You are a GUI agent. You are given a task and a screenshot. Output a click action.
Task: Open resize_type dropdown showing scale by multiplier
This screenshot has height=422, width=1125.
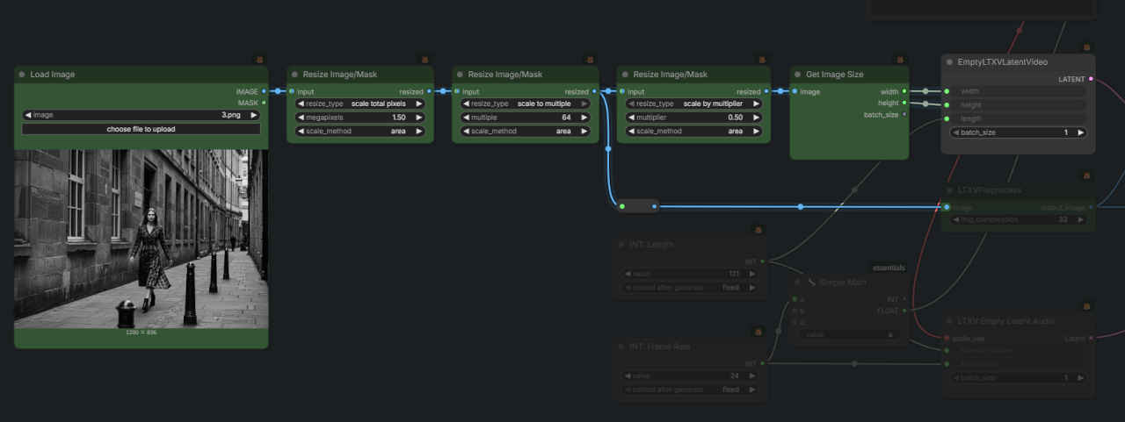click(x=689, y=104)
